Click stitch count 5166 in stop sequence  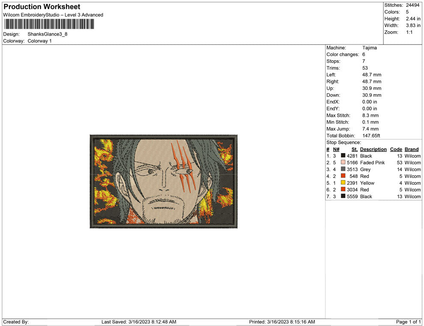(352, 163)
